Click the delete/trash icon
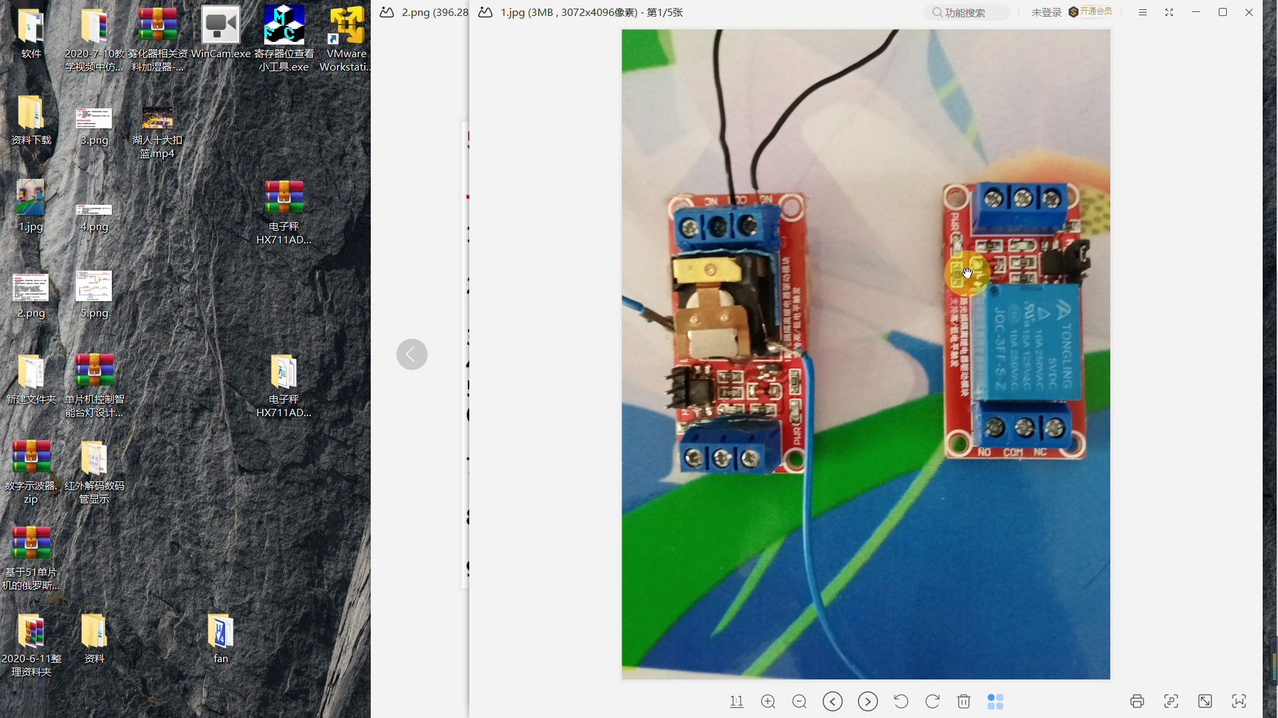1278x718 pixels. pyautogui.click(x=964, y=701)
